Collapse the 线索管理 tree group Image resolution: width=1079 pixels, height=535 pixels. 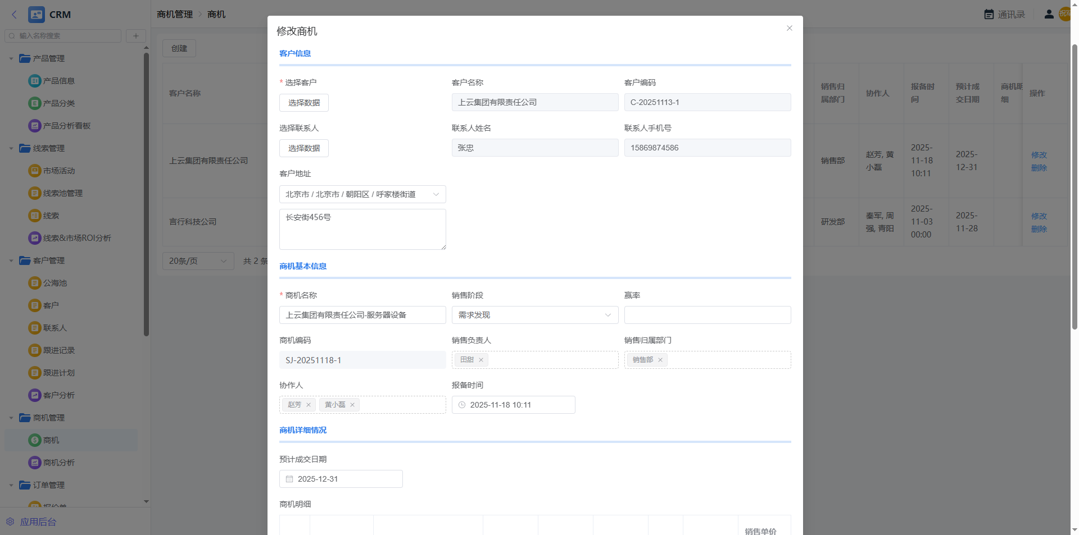point(11,148)
